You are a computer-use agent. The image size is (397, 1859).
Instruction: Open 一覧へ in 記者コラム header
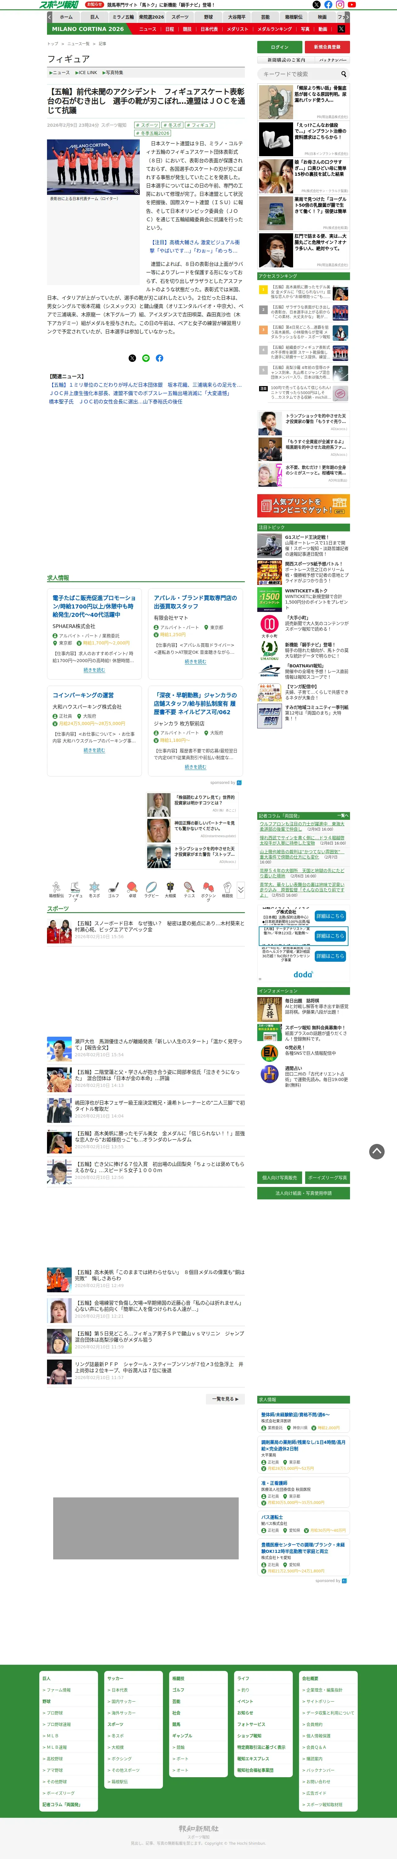click(342, 816)
